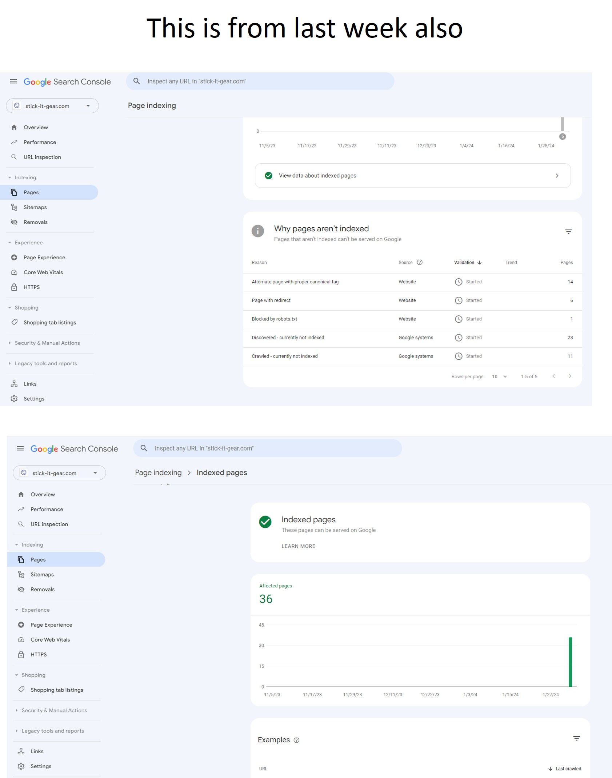The image size is (612, 778).
Task: Open the Rows per page dropdown
Action: (x=500, y=376)
